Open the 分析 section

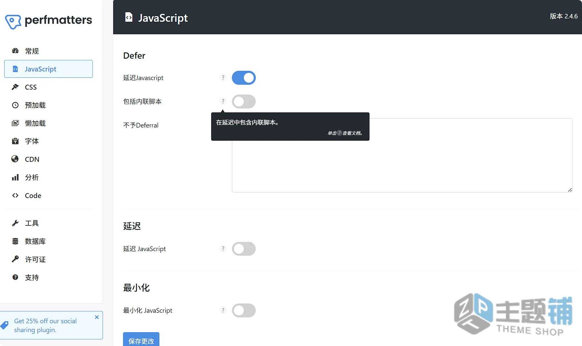coord(48,177)
